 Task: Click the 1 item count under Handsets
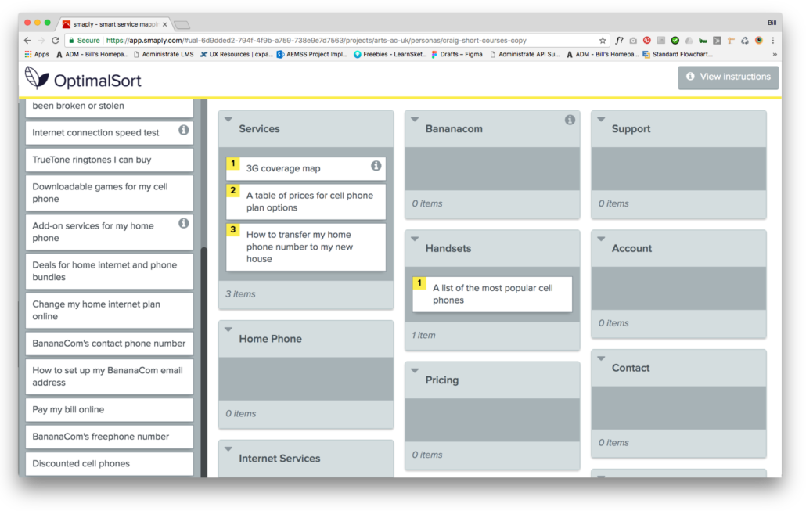tap(423, 335)
